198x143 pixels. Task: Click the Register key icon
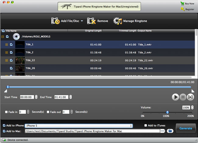click(182, 9)
